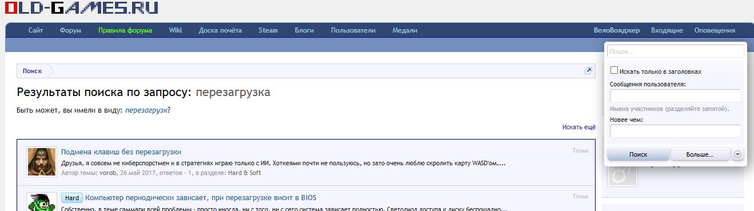Open the Steam navigation item

click(x=268, y=30)
